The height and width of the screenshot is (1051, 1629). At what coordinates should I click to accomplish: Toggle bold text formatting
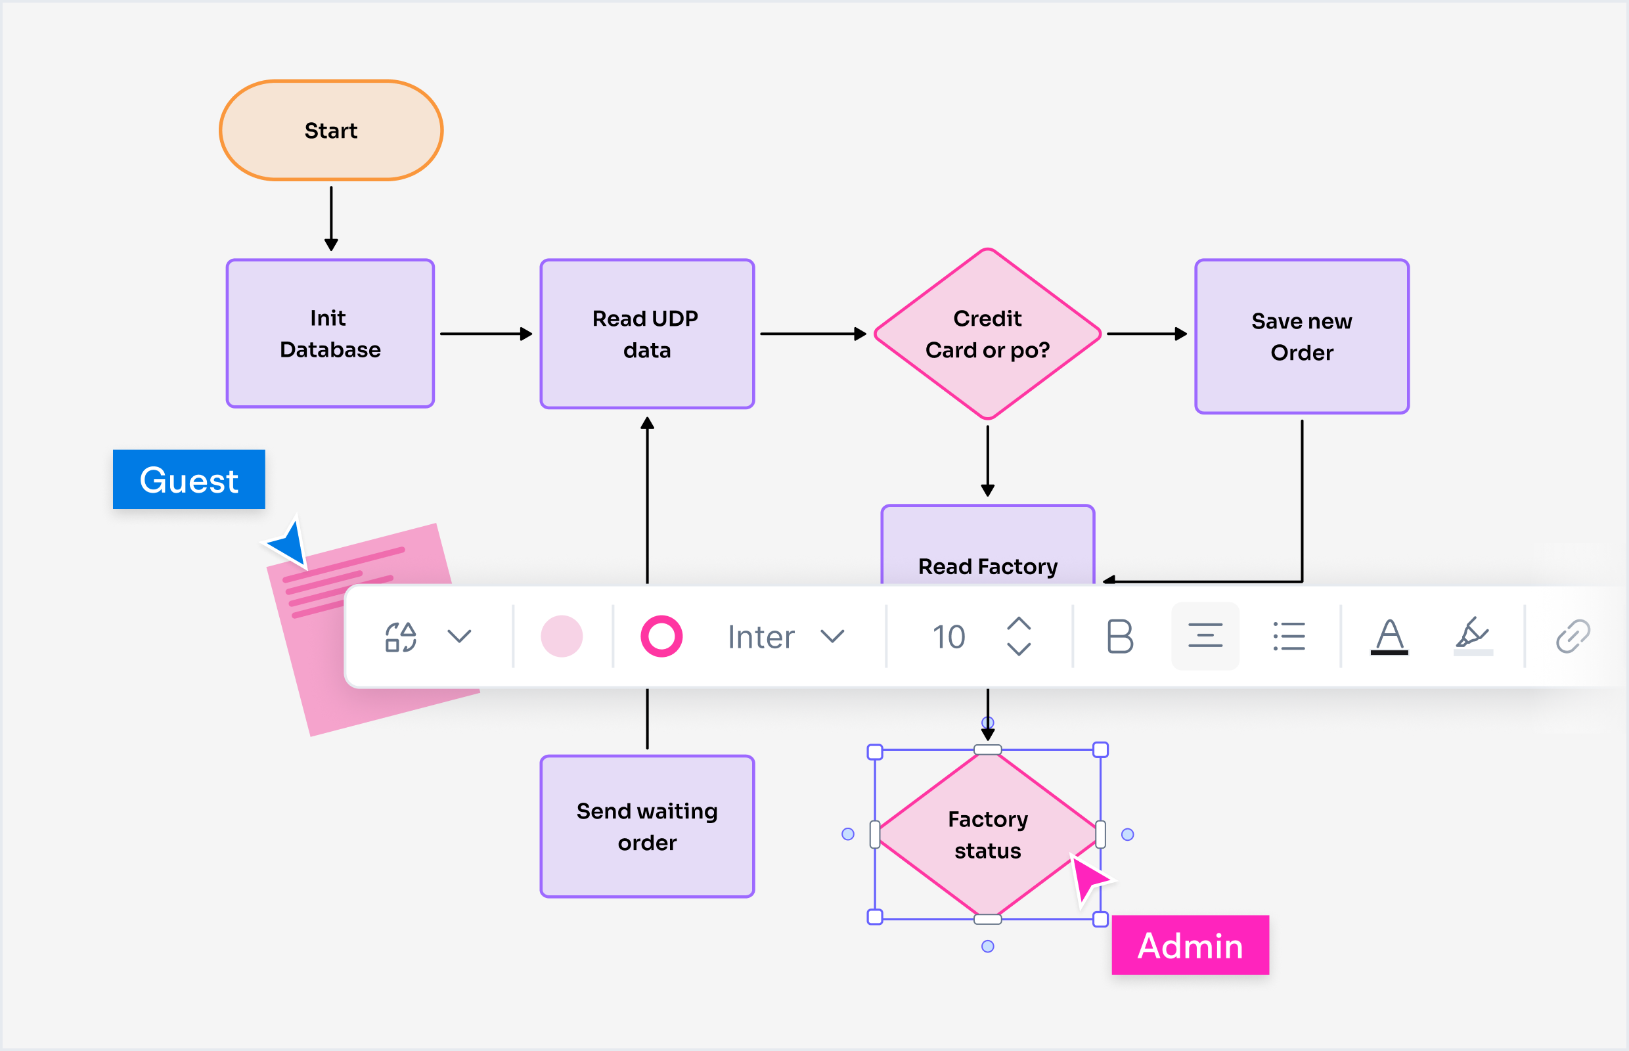pos(1119,637)
